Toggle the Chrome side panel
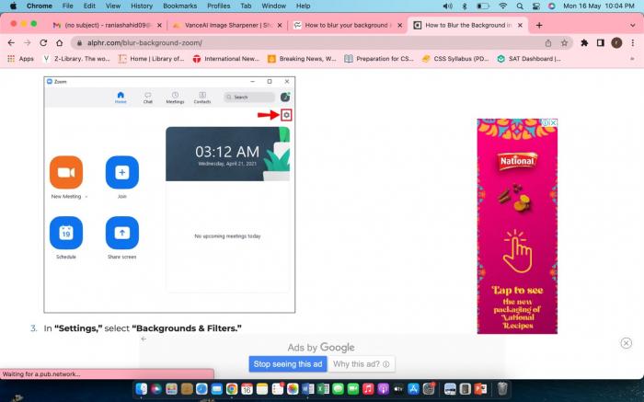This screenshot has height=402, width=644. 600,42
